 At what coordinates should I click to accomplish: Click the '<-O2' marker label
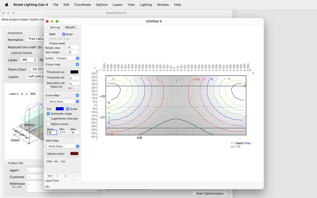coord(102,96)
